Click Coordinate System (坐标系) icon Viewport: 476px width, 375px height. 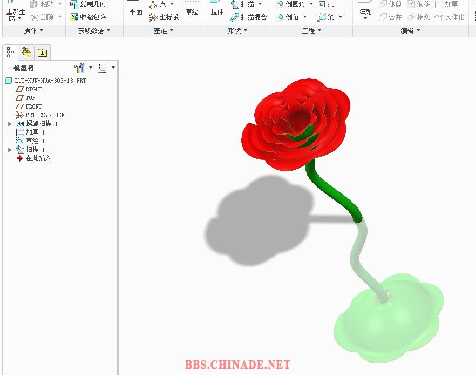click(153, 17)
